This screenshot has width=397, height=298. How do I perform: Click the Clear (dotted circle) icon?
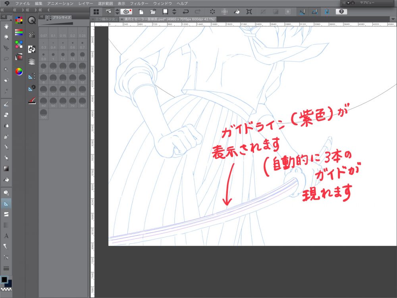212,12
